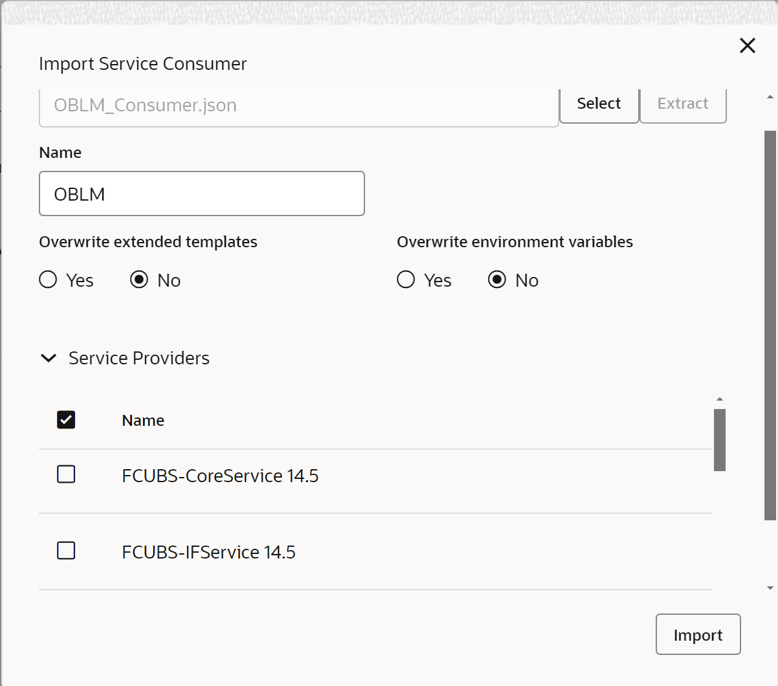The height and width of the screenshot is (686, 778).
Task: Click the Service Providers section heading
Action: tap(139, 358)
